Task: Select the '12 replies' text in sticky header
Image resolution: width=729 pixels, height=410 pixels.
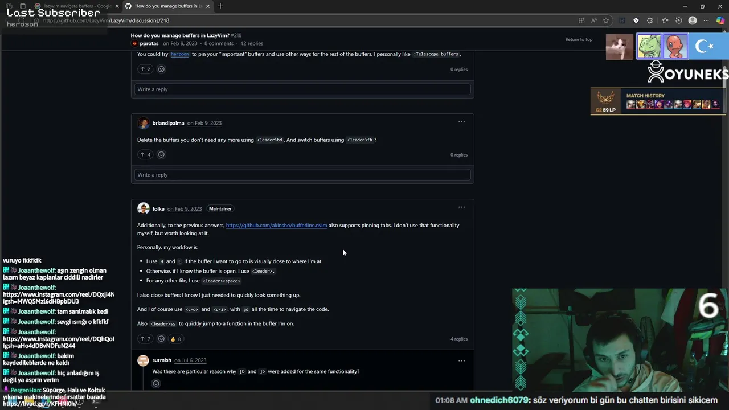Action: [252, 43]
